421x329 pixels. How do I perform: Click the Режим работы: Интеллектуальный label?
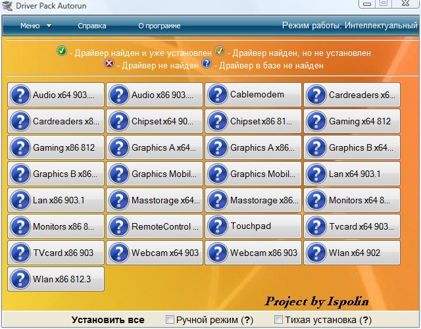(x=349, y=26)
